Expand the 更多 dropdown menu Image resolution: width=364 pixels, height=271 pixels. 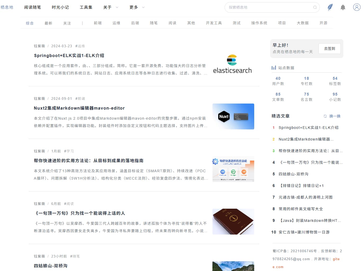pyautogui.click(x=136, y=7)
